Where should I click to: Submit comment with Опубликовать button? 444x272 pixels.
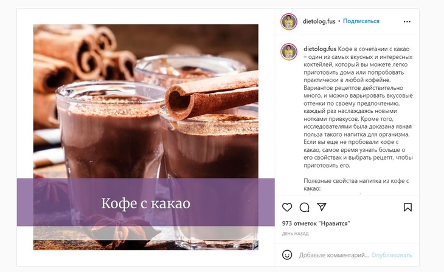tap(392, 255)
